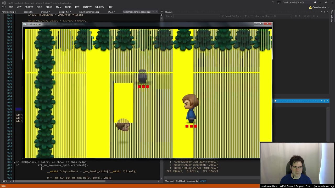Click the Quick Launch magnifier icon
Image resolution: width=335 pixels, height=188 pixels.
pyautogui.click(x=315, y=2)
